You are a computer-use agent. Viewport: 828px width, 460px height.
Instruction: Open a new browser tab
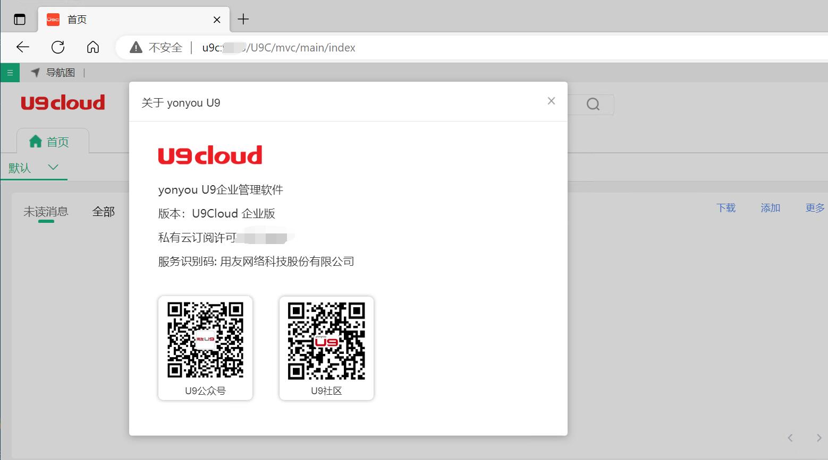point(243,19)
